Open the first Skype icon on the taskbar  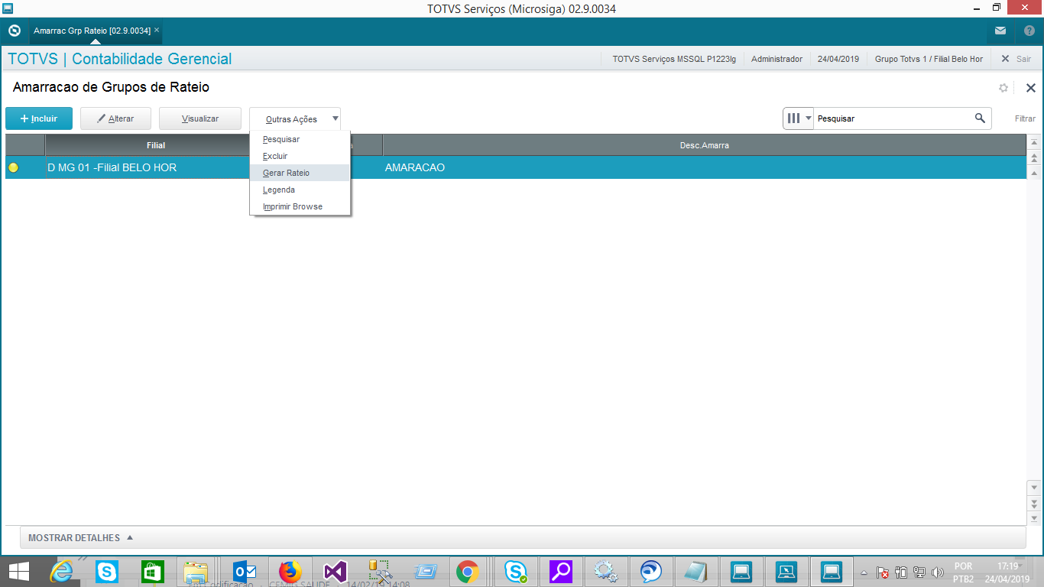[107, 571]
